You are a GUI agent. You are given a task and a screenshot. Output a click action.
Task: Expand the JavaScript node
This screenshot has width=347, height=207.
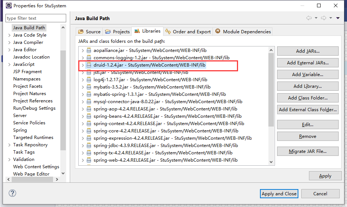point(9,64)
